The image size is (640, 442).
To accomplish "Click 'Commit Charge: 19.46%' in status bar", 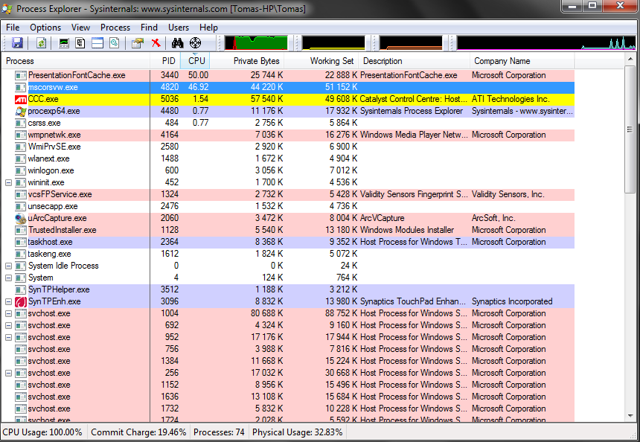I will coord(138,432).
